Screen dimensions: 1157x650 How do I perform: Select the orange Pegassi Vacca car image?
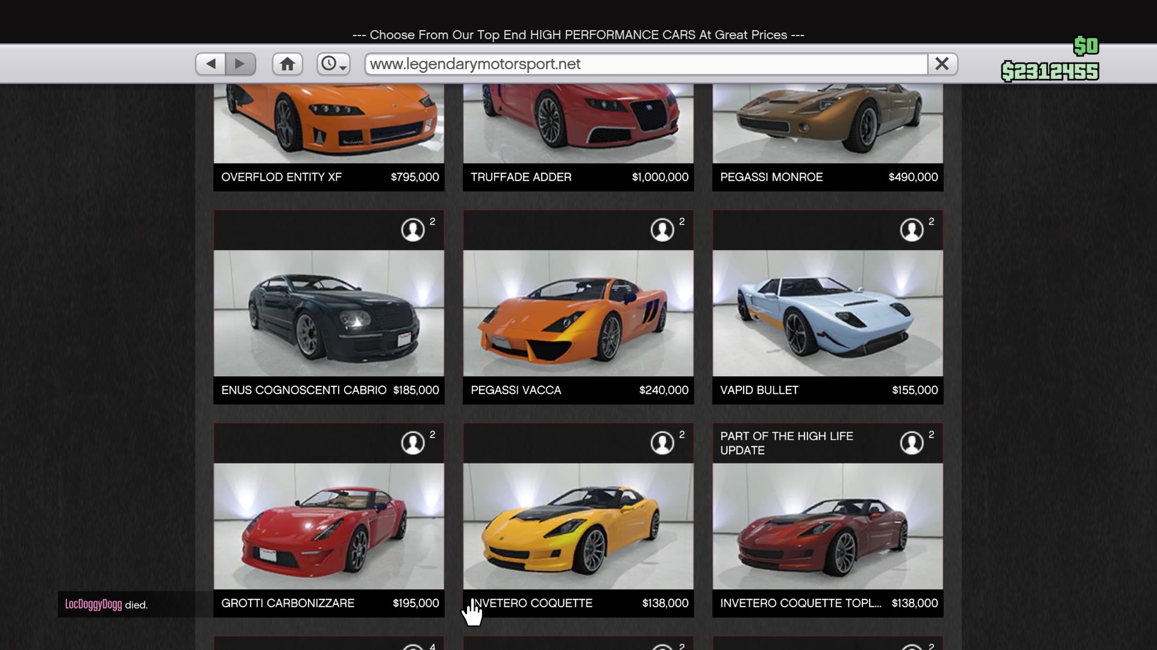[578, 313]
